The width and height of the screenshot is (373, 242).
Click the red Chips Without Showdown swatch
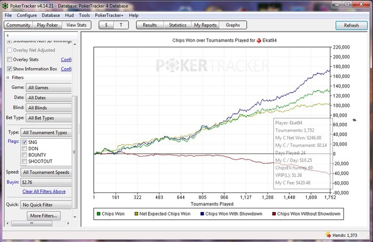pyautogui.click(x=274, y=214)
